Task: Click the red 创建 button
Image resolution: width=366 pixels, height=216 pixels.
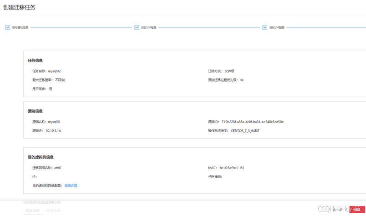Action: tap(357, 210)
